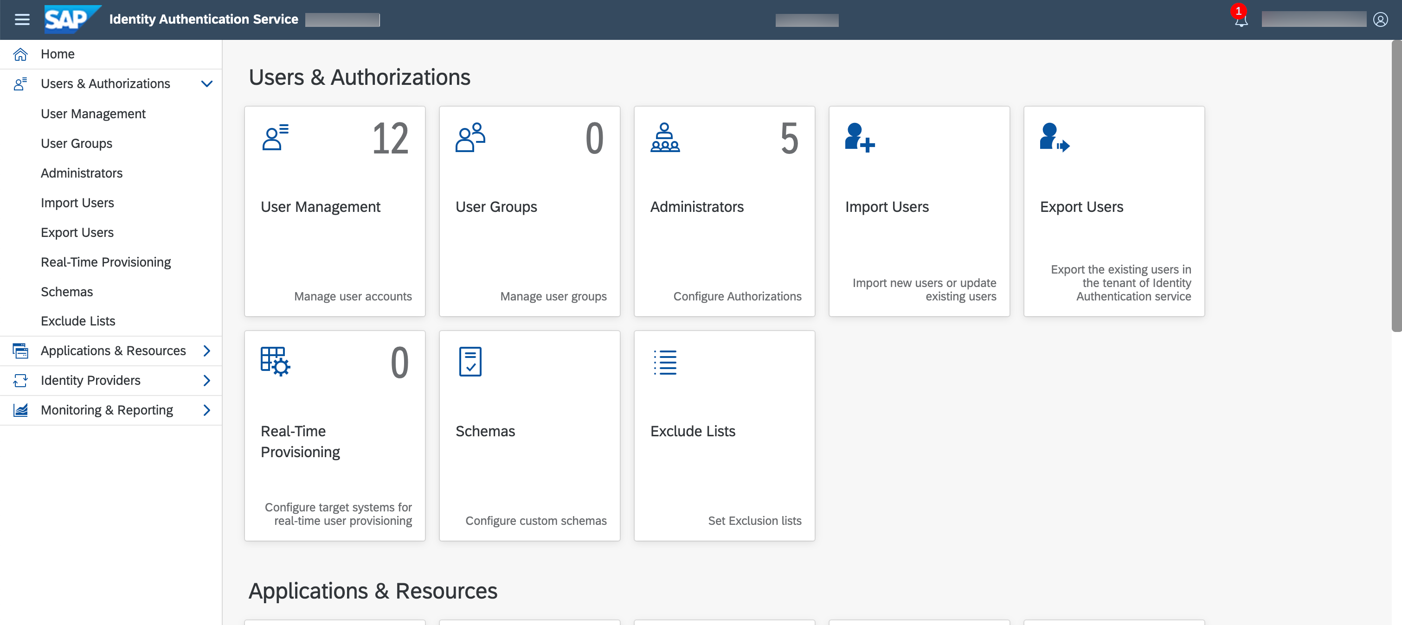The image size is (1402, 625).
Task: Click the Administrators tile icon
Action: (665, 138)
